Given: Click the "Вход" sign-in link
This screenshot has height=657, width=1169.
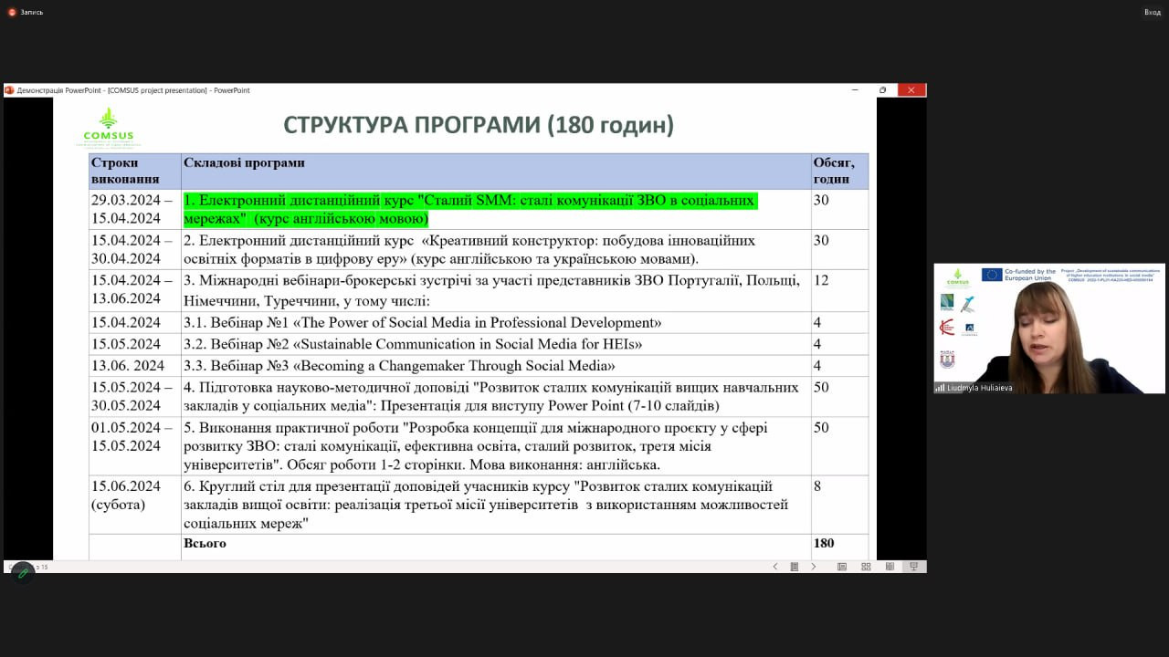Looking at the screenshot, I should click(1153, 12).
